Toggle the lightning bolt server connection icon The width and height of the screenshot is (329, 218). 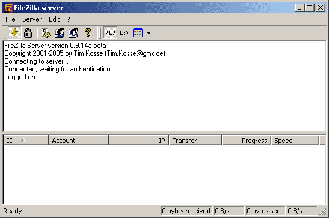click(14, 33)
